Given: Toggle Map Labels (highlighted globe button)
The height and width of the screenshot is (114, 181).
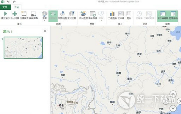Looking at the screenshot, I should pyautogui.click(x=53, y=16).
